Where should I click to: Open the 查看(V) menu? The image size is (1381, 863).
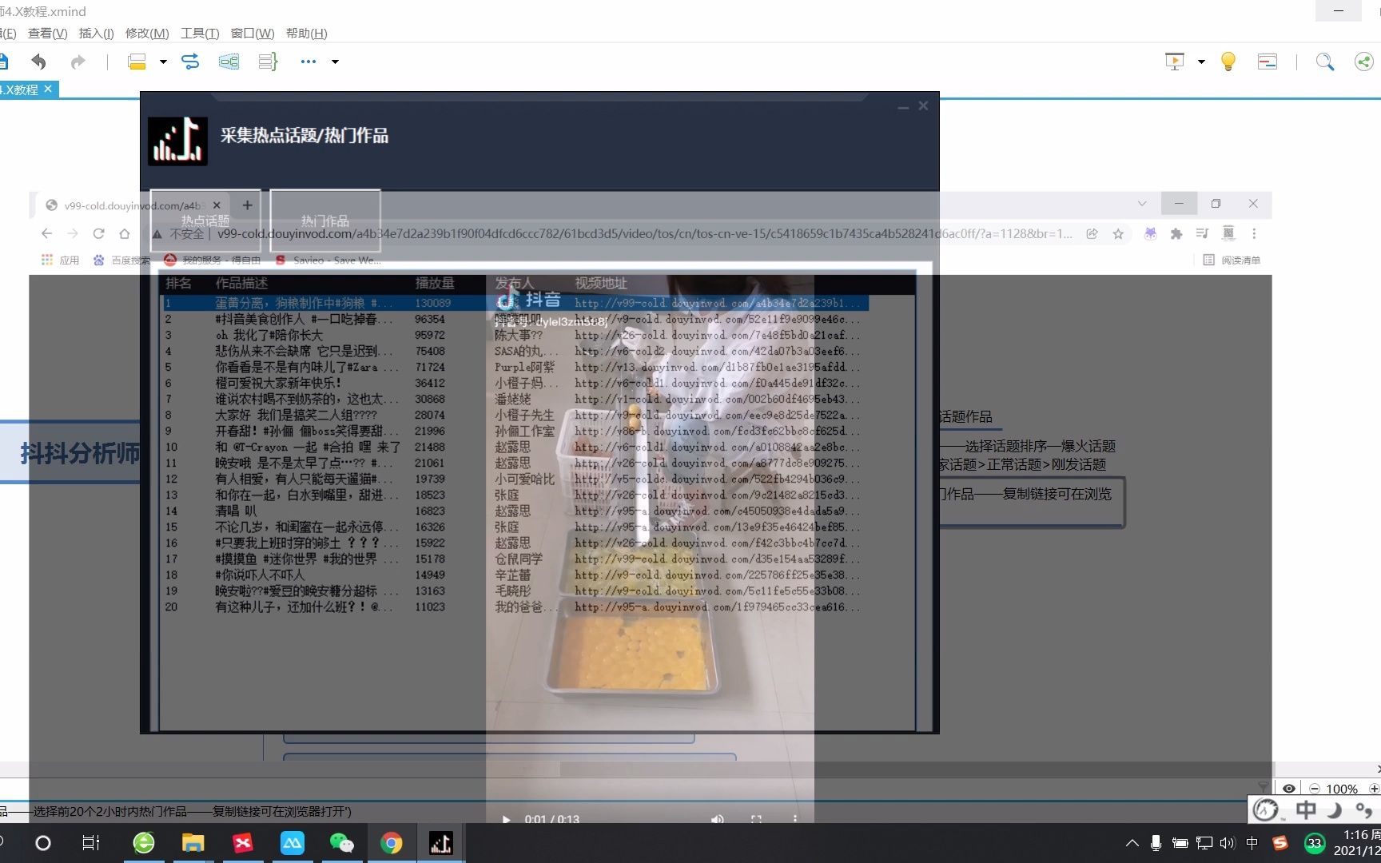pos(48,33)
